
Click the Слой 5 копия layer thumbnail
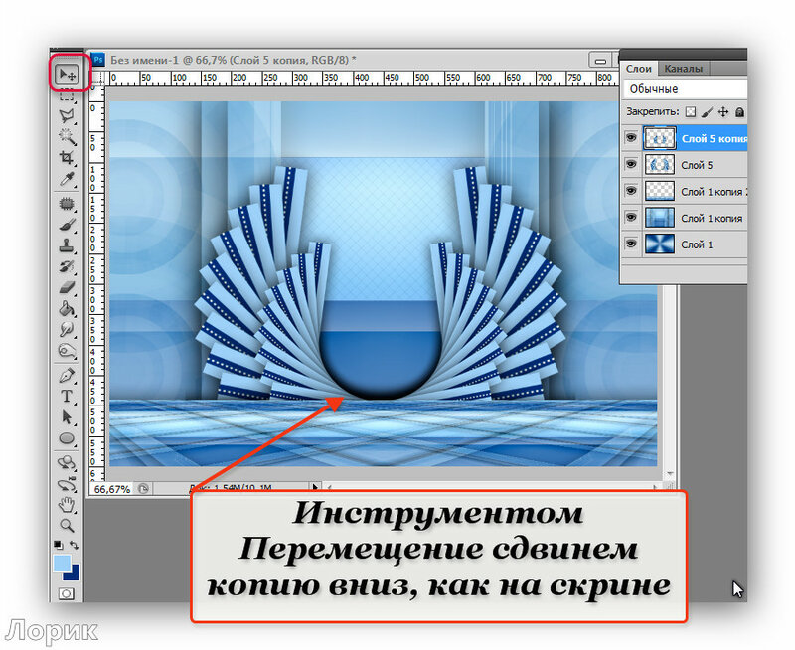pos(660,138)
